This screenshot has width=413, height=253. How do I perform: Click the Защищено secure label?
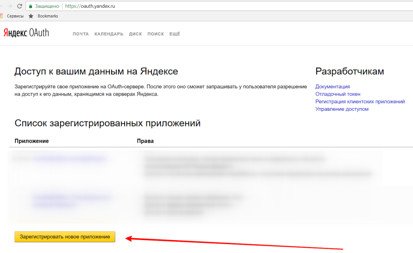tap(47, 6)
